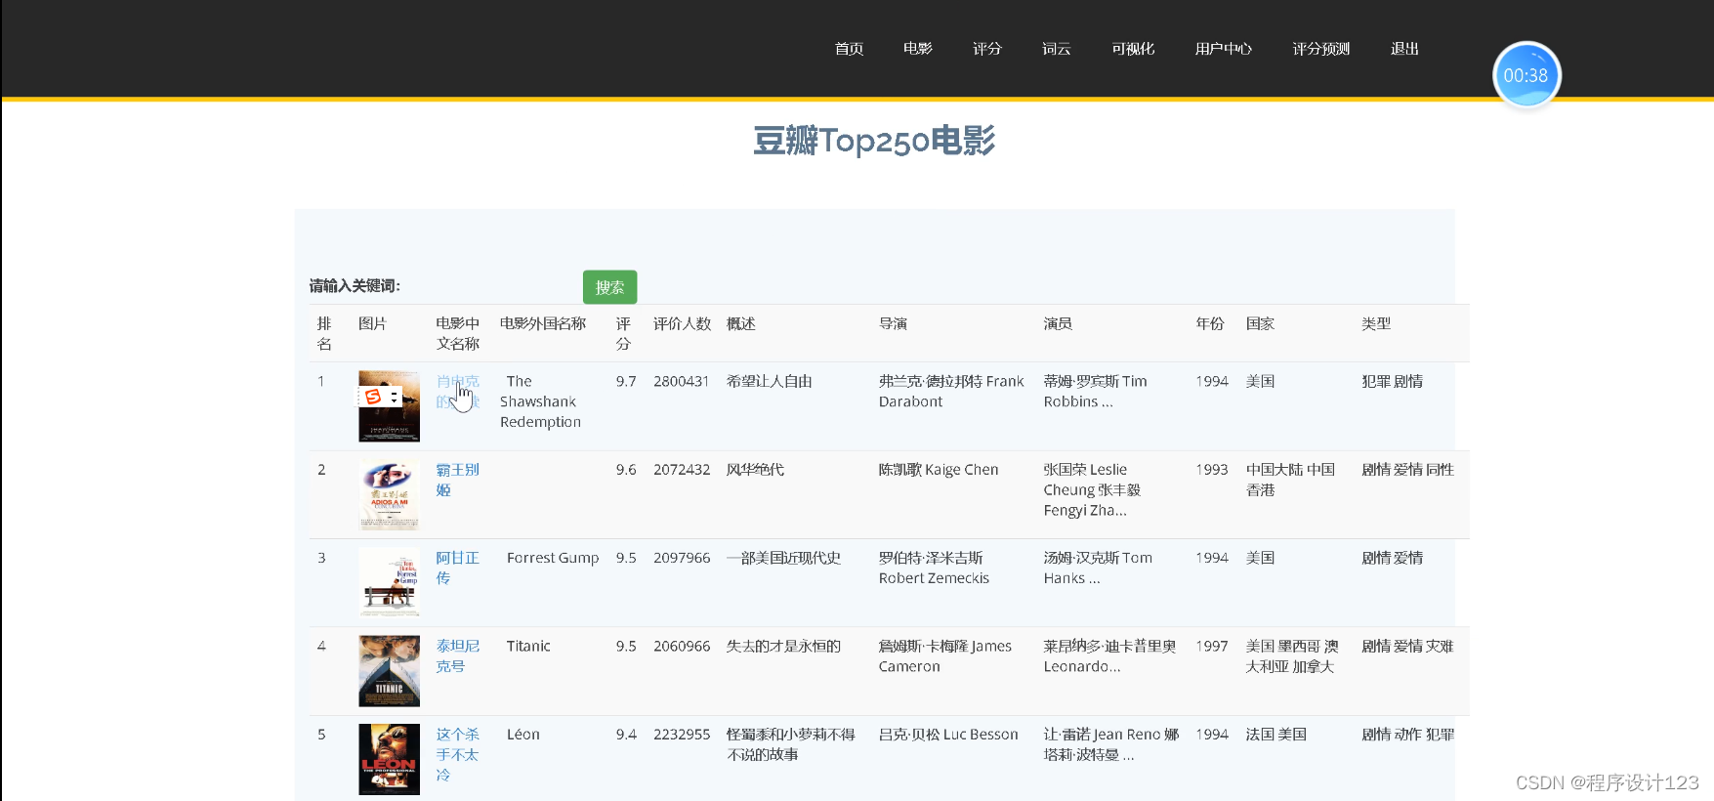The height and width of the screenshot is (801, 1714).
Task: Click the Sogou input method S icon
Action: (372, 397)
